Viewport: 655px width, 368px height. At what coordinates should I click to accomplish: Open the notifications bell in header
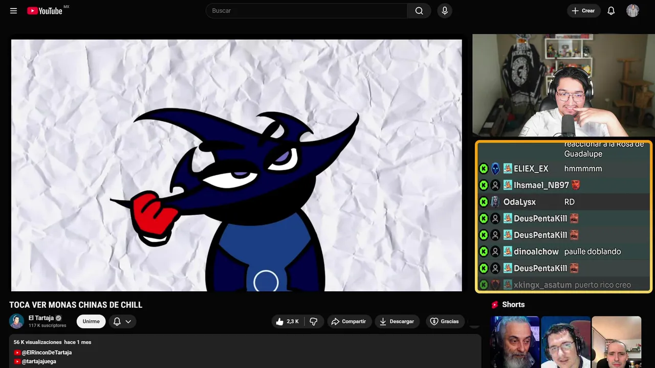pos(611,11)
